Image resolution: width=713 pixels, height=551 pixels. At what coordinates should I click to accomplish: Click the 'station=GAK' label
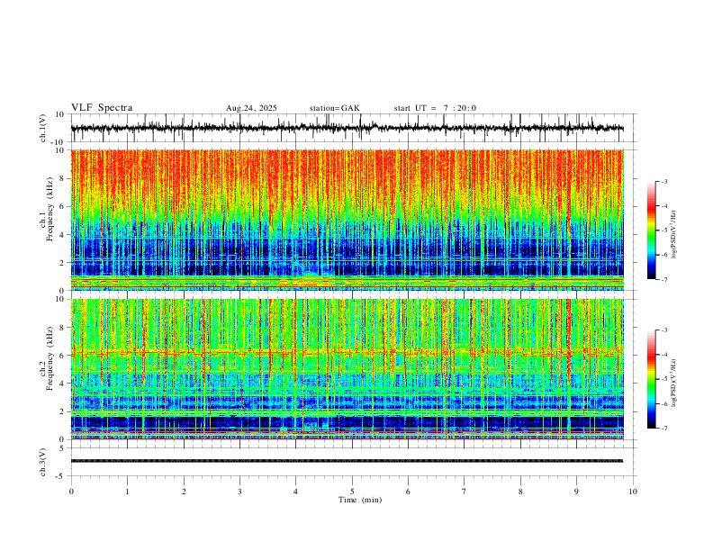pyautogui.click(x=334, y=108)
